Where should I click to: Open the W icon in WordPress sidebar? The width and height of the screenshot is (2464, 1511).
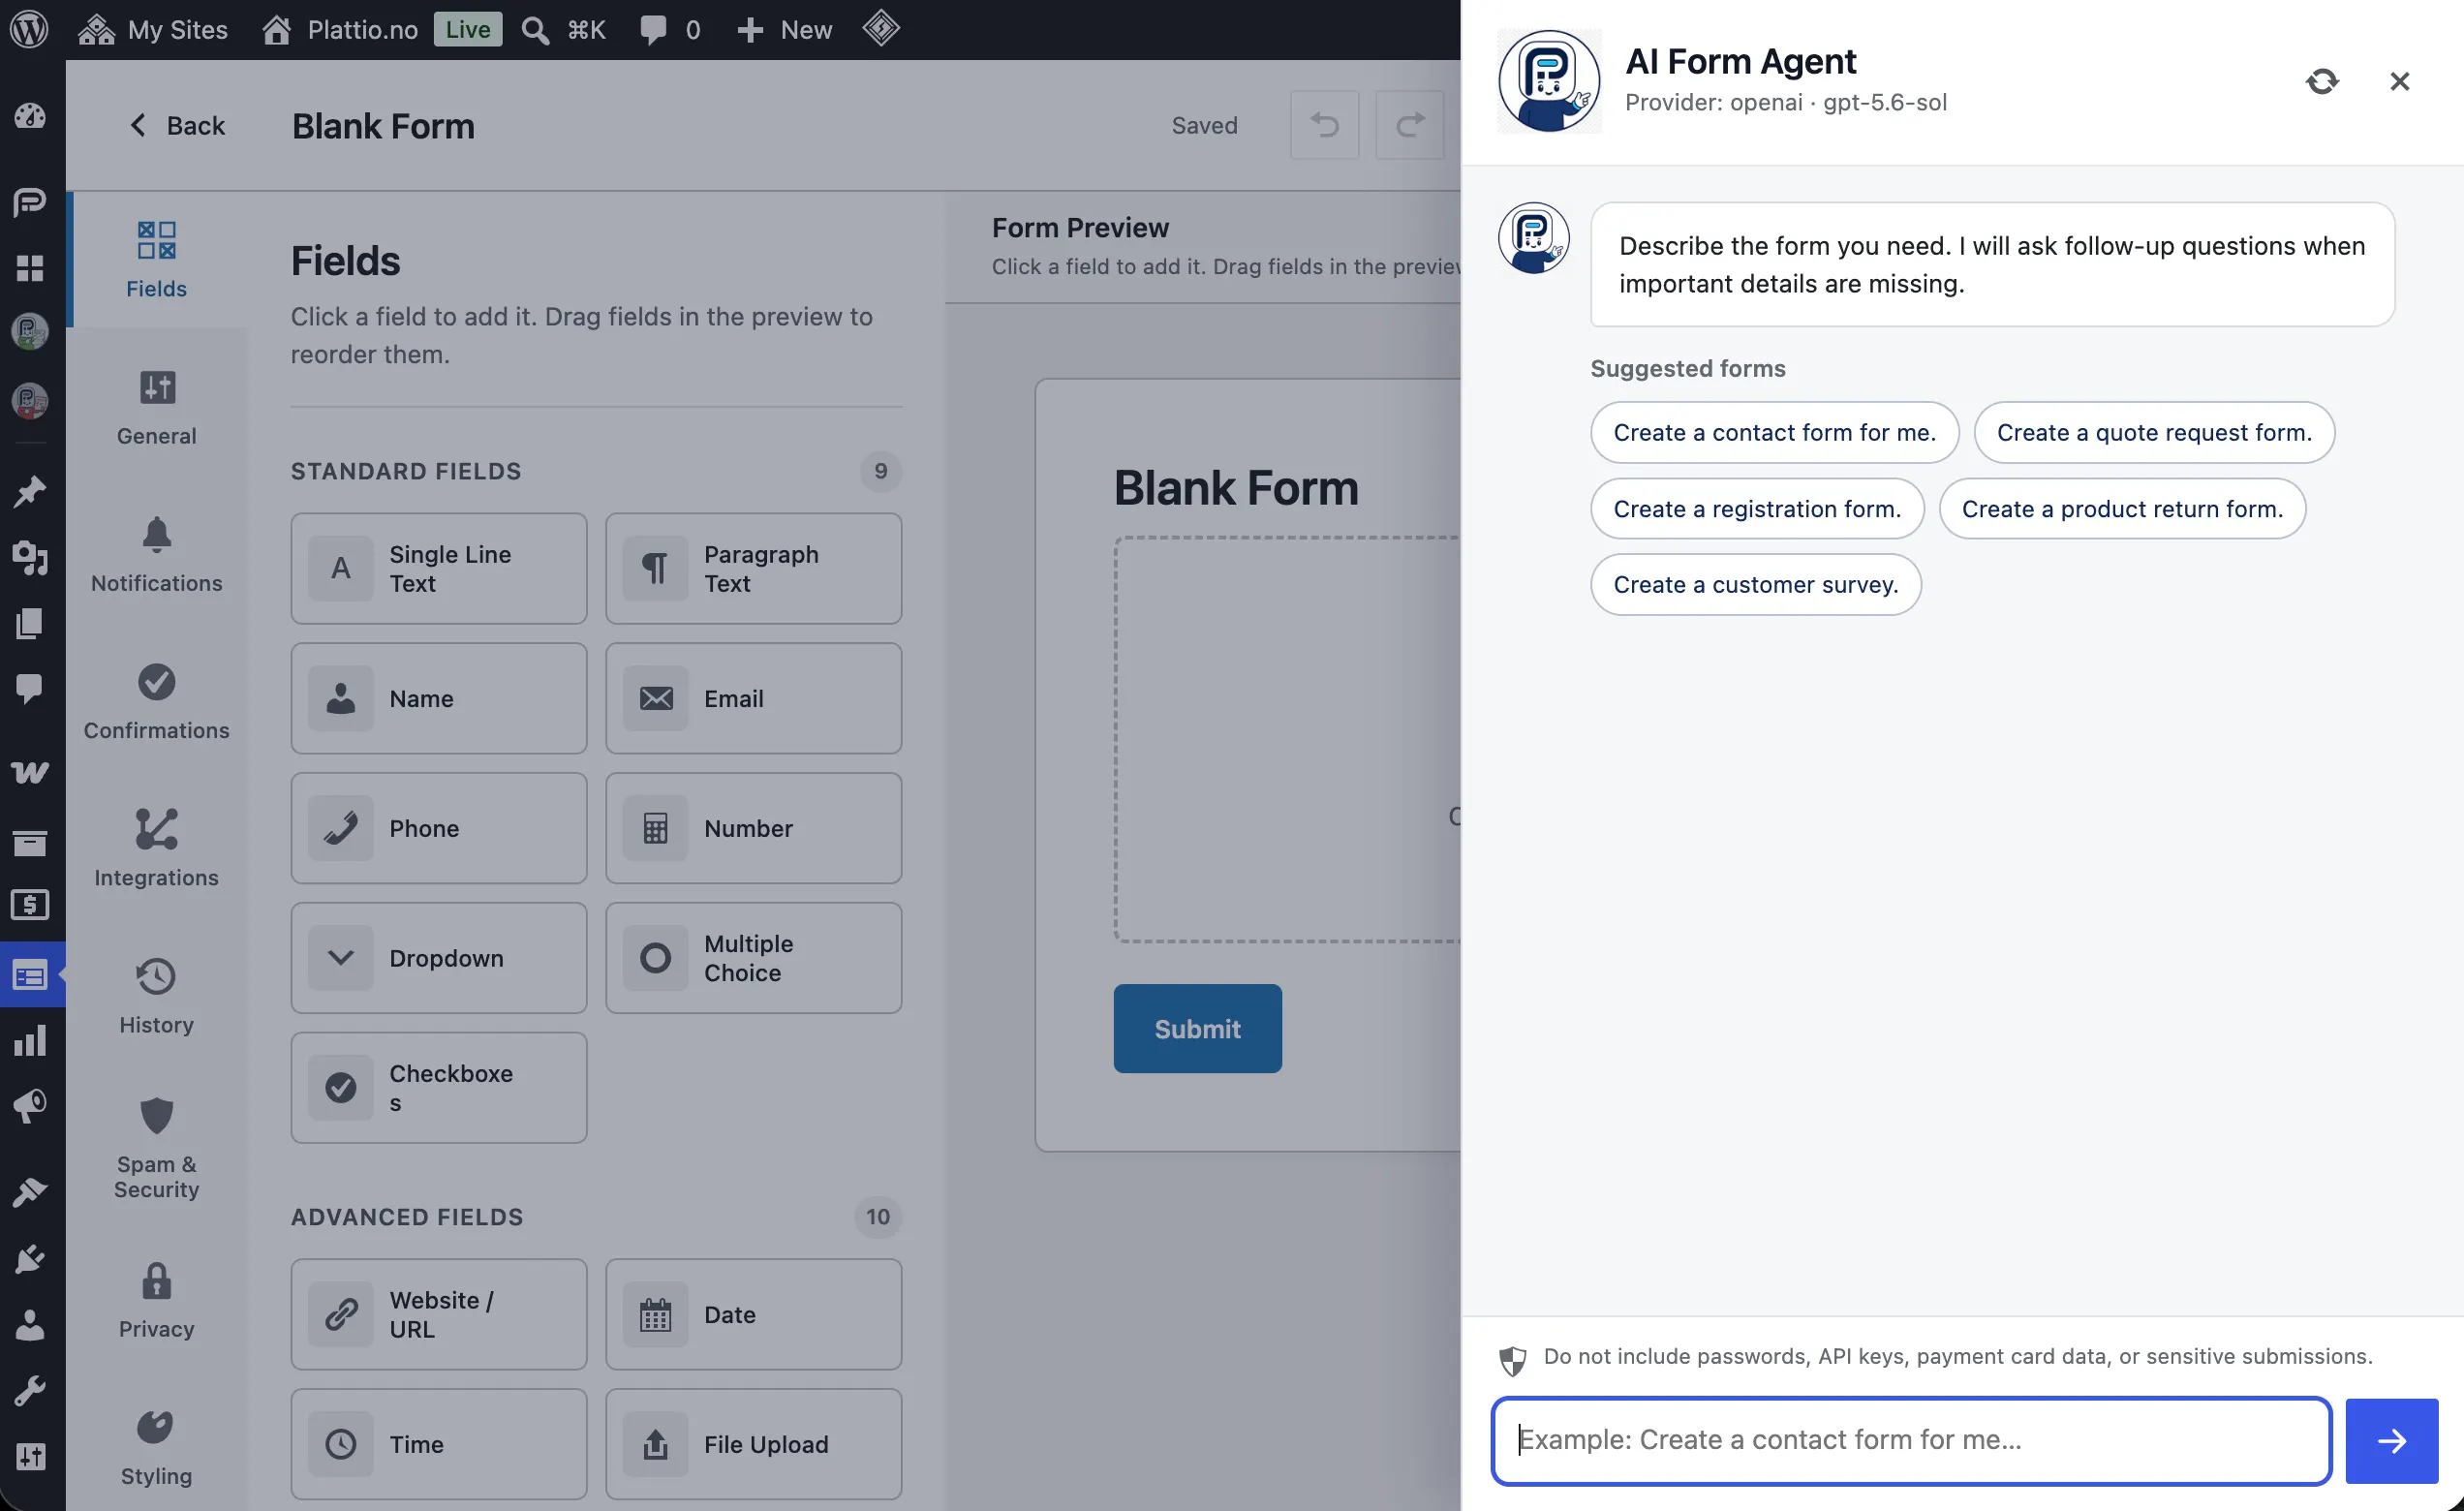30,772
